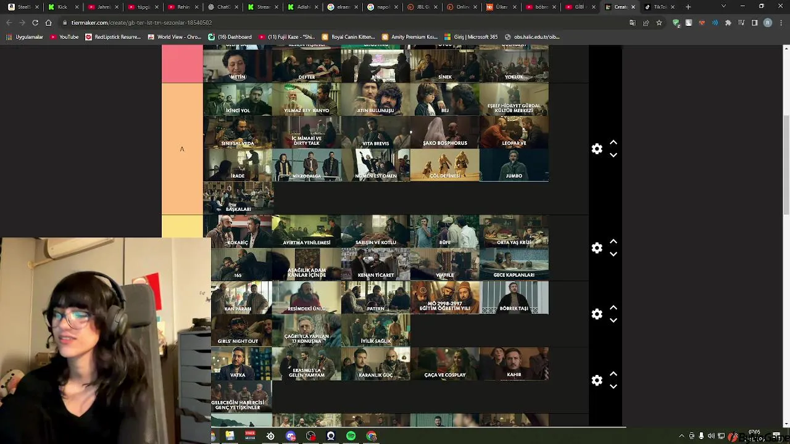Image resolution: width=790 pixels, height=444 pixels.
Task: Open settings gear for the Kokariç tier row
Action: pyautogui.click(x=597, y=248)
